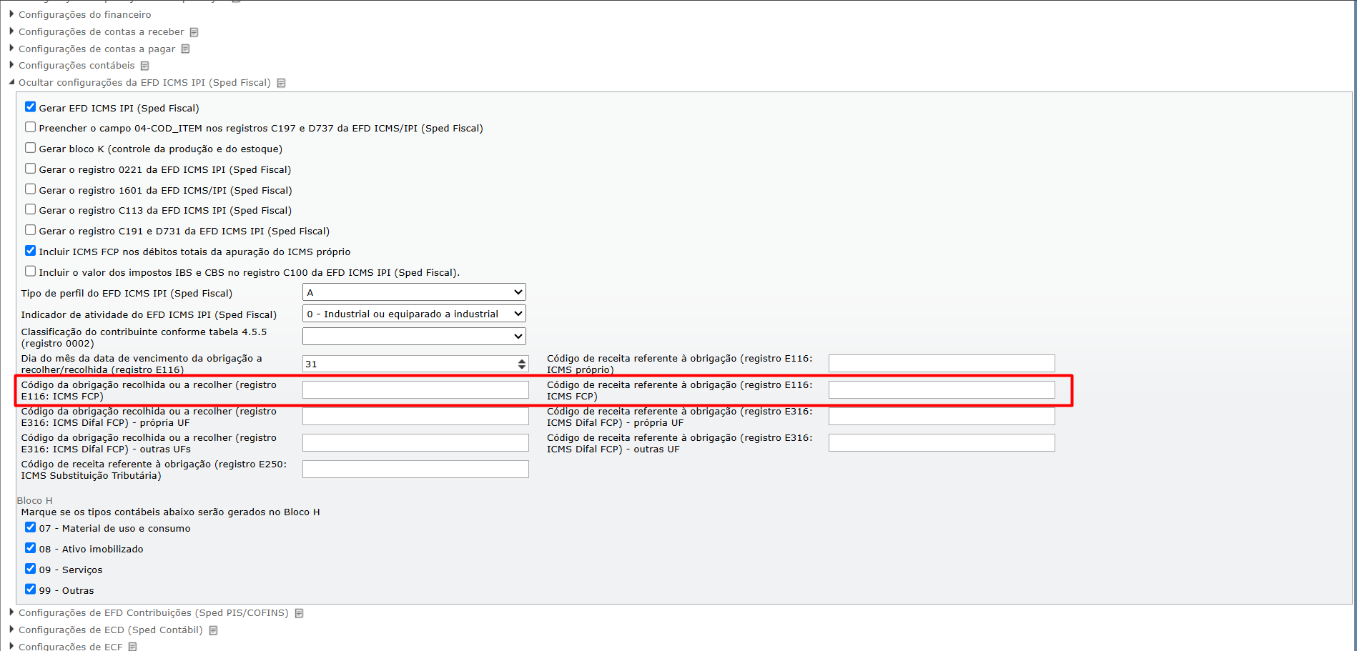Open the note icon beside Configurações de ECD
Screen dimensions: 1357x651
tap(213, 630)
